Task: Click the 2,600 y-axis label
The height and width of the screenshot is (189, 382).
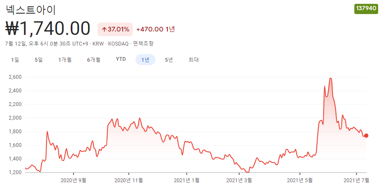Action: [16, 77]
